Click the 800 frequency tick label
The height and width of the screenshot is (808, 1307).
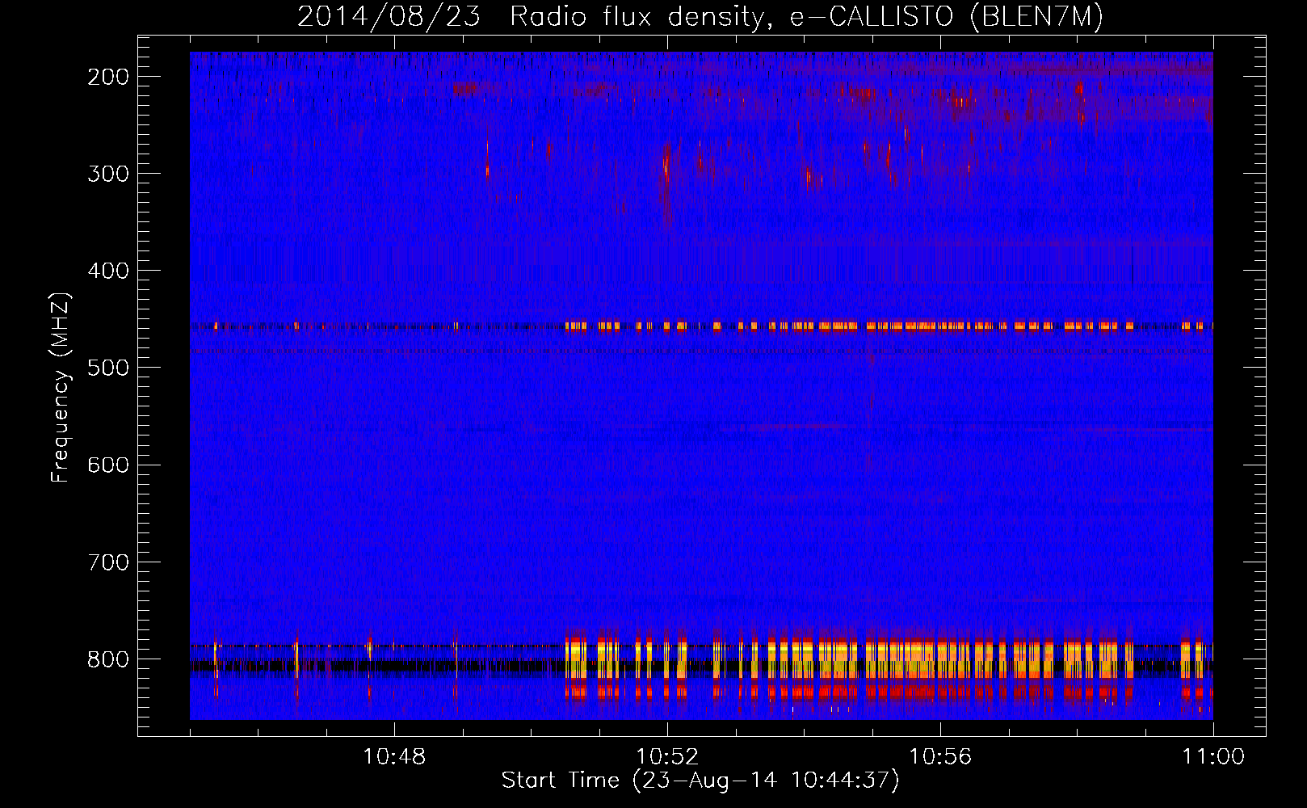click(108, 659)
